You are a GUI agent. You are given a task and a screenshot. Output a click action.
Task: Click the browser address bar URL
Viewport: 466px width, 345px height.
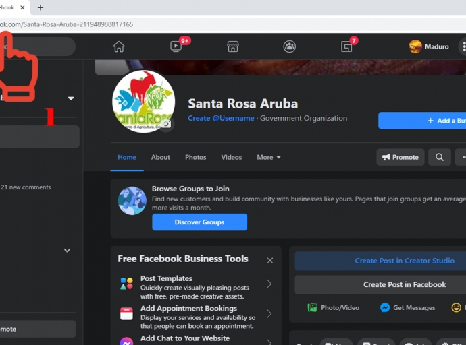tap(67, 24)
